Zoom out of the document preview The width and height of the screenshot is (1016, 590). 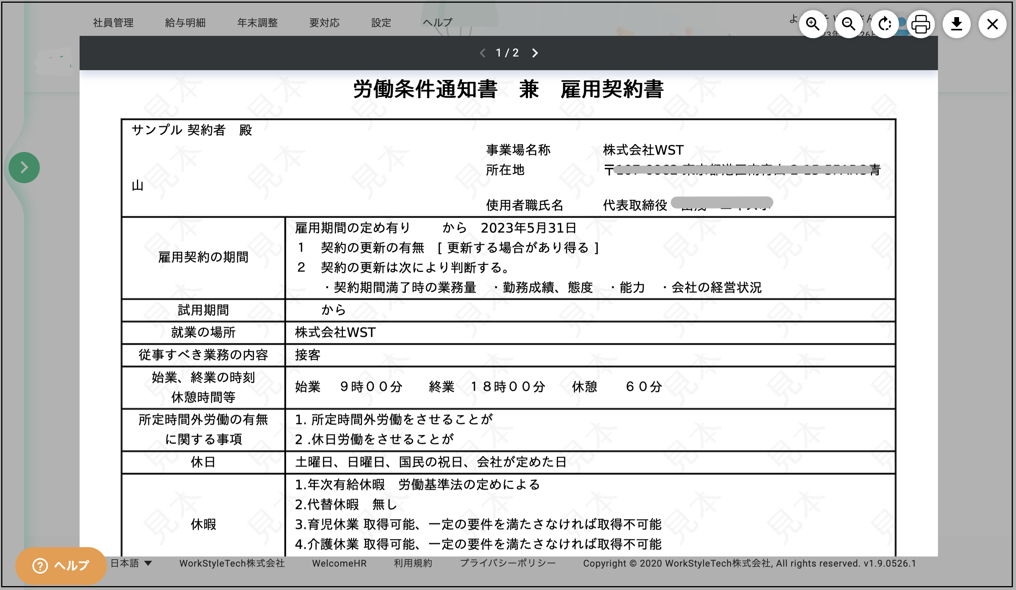point(849,24)
